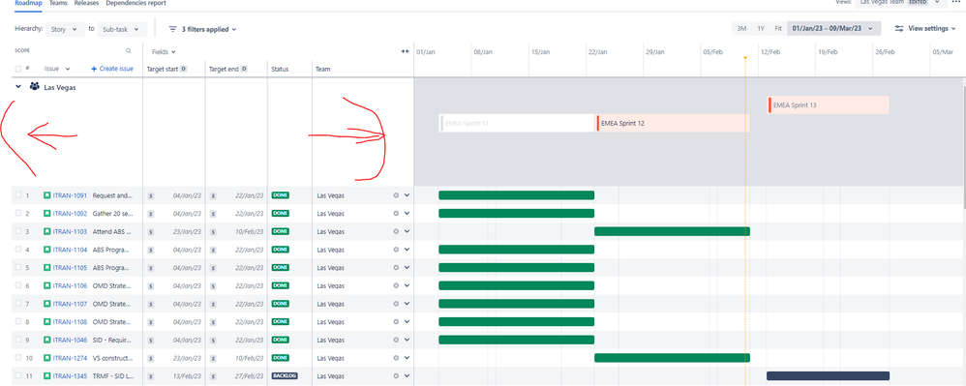Click the view settings sliders icon
Image resolution: width=966 pixels, height=386 pixels.
(x=899, y=28)
